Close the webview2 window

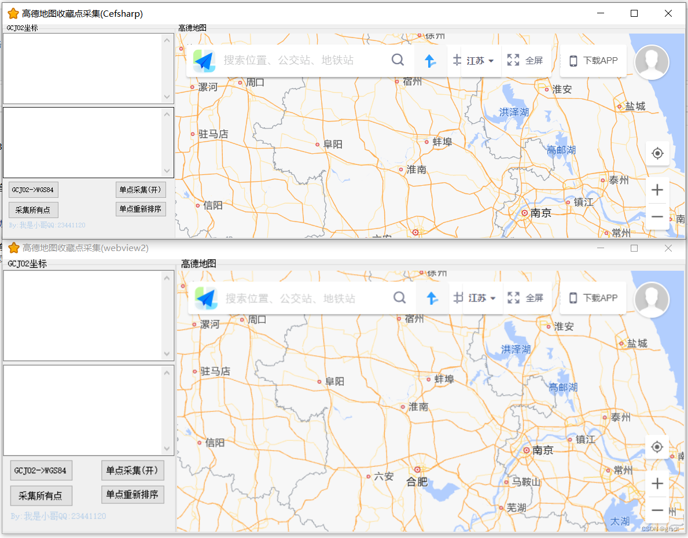[x=668, y=248]
